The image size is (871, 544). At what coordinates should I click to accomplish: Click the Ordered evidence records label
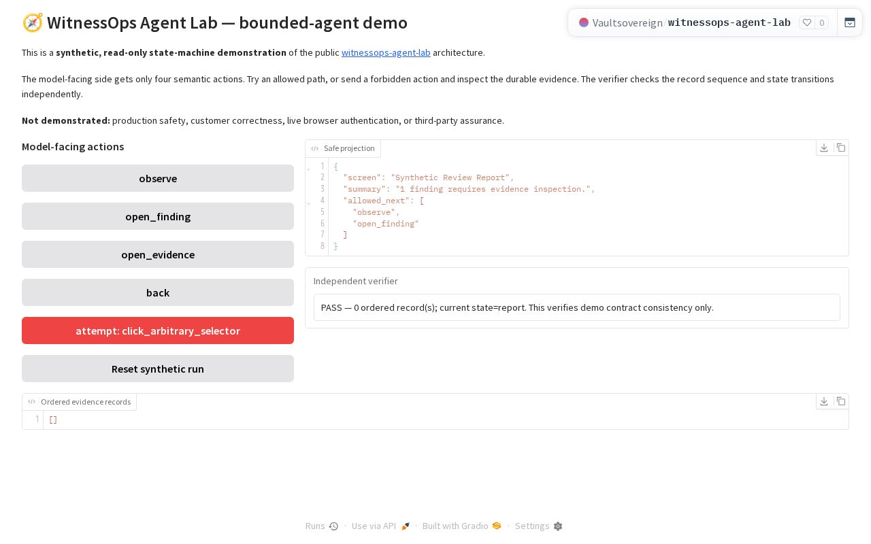click(79, 402)
